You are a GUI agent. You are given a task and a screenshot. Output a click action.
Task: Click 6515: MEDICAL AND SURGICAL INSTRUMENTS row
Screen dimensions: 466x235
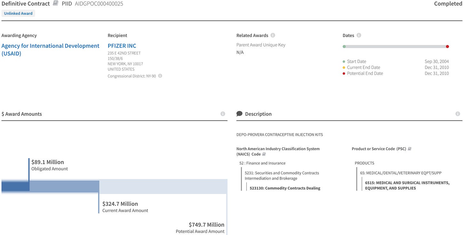[407, 186]
